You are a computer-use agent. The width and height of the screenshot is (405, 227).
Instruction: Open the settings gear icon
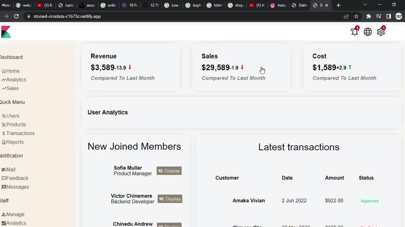(x=381, y=32)
